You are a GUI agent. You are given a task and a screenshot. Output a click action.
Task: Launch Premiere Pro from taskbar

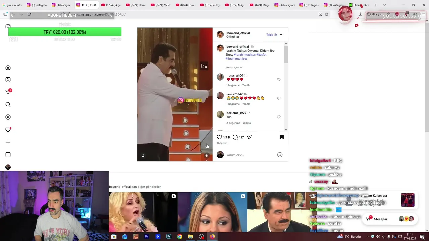coord(146,237)
